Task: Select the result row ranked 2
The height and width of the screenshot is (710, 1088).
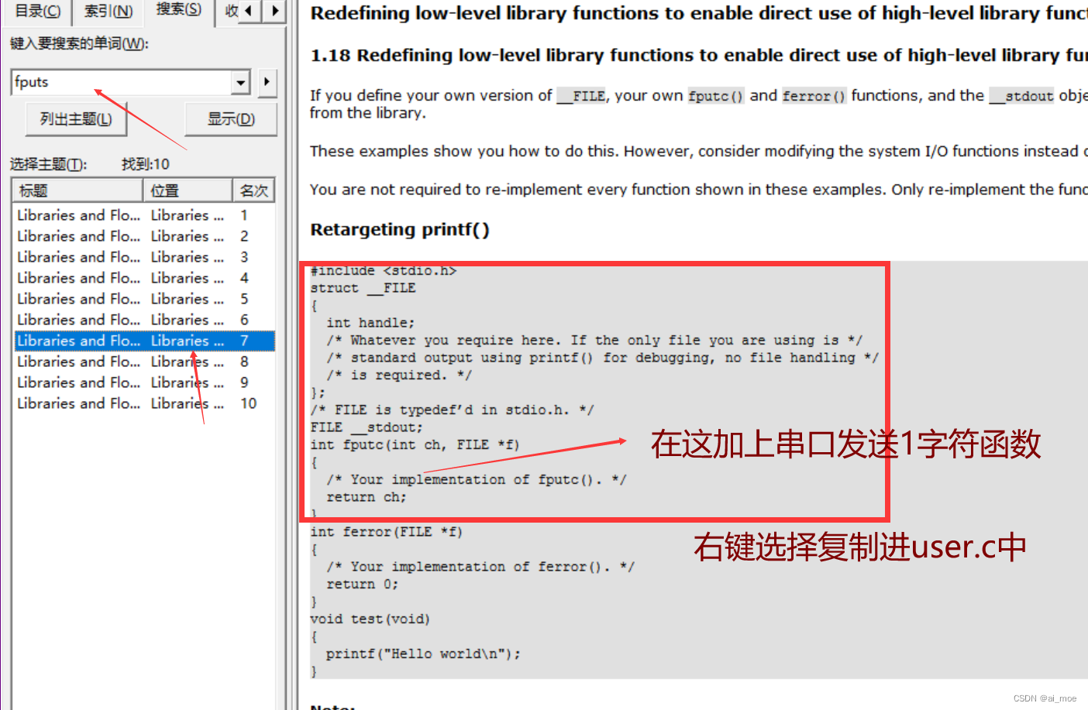Action: 144,236
